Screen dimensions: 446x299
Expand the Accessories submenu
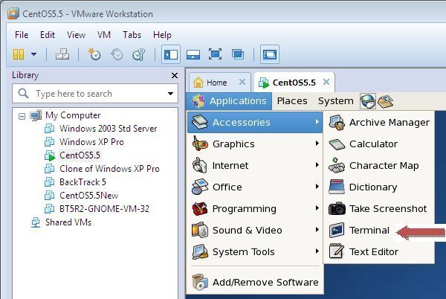[x=255, y=122]
